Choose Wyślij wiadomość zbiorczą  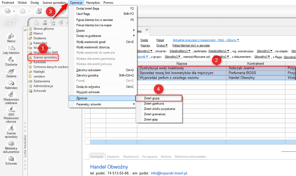click(102, 47)
